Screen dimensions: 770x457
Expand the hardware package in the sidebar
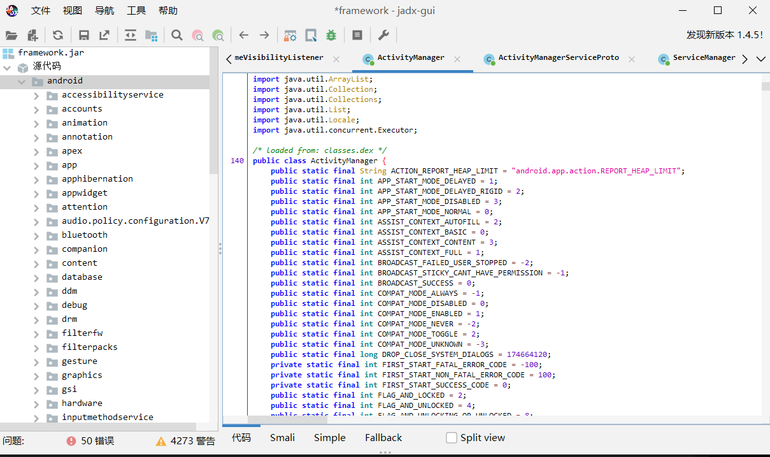[x=36, y=403]
